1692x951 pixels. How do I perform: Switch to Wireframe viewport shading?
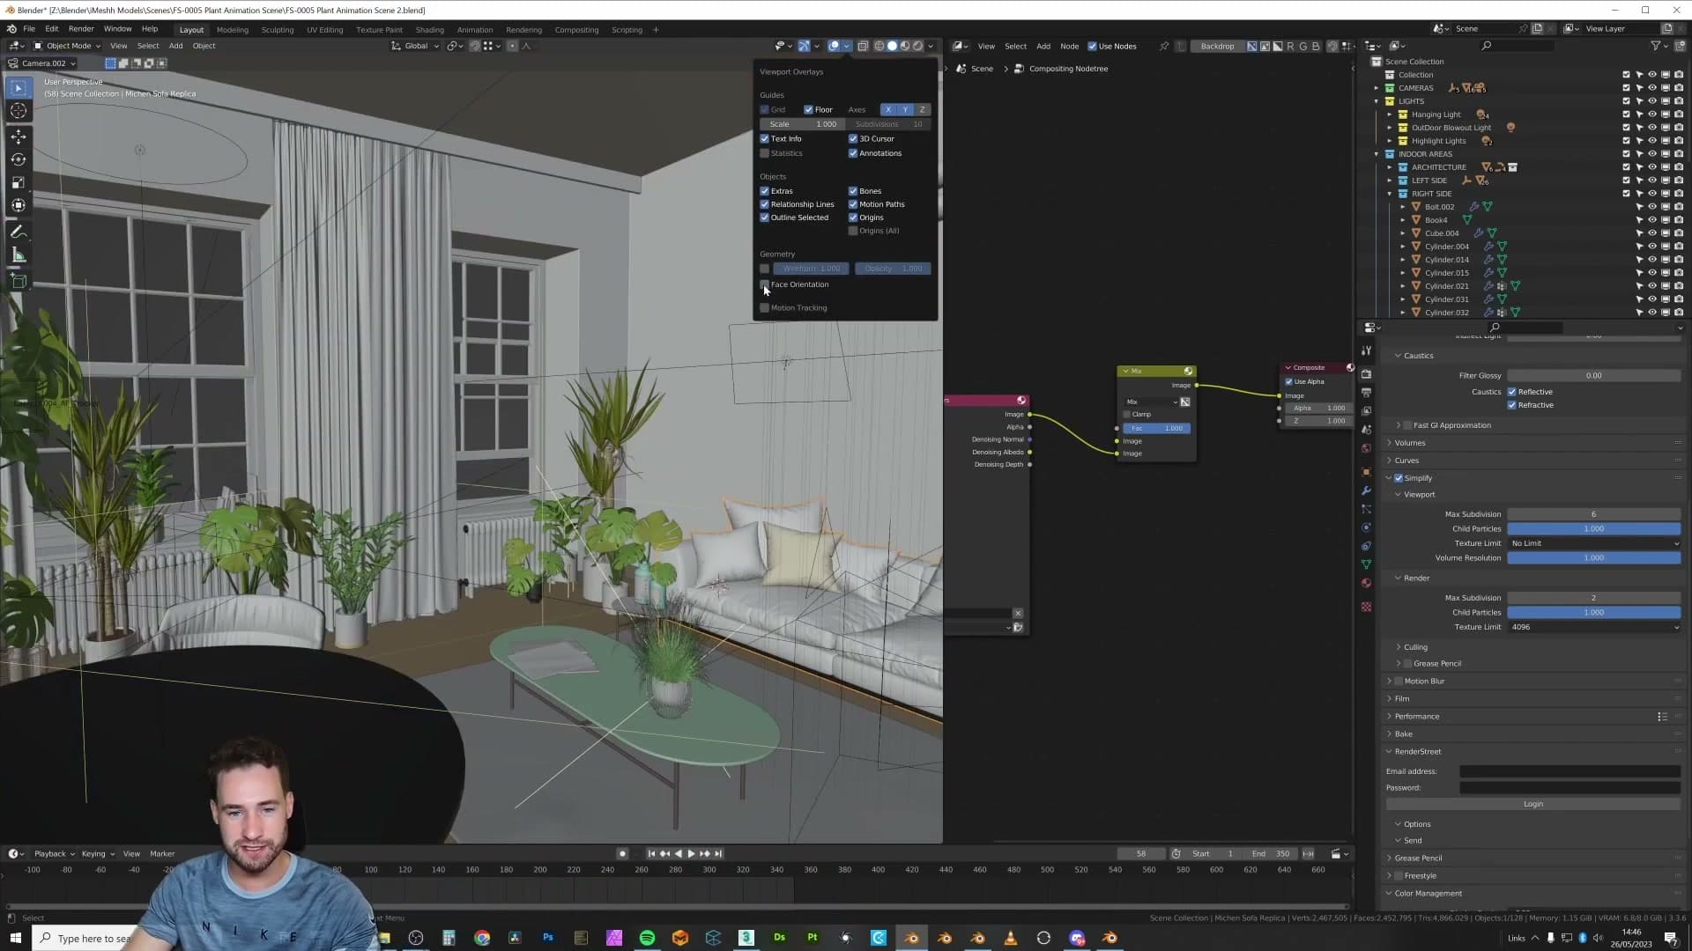(x=879, y=46)
